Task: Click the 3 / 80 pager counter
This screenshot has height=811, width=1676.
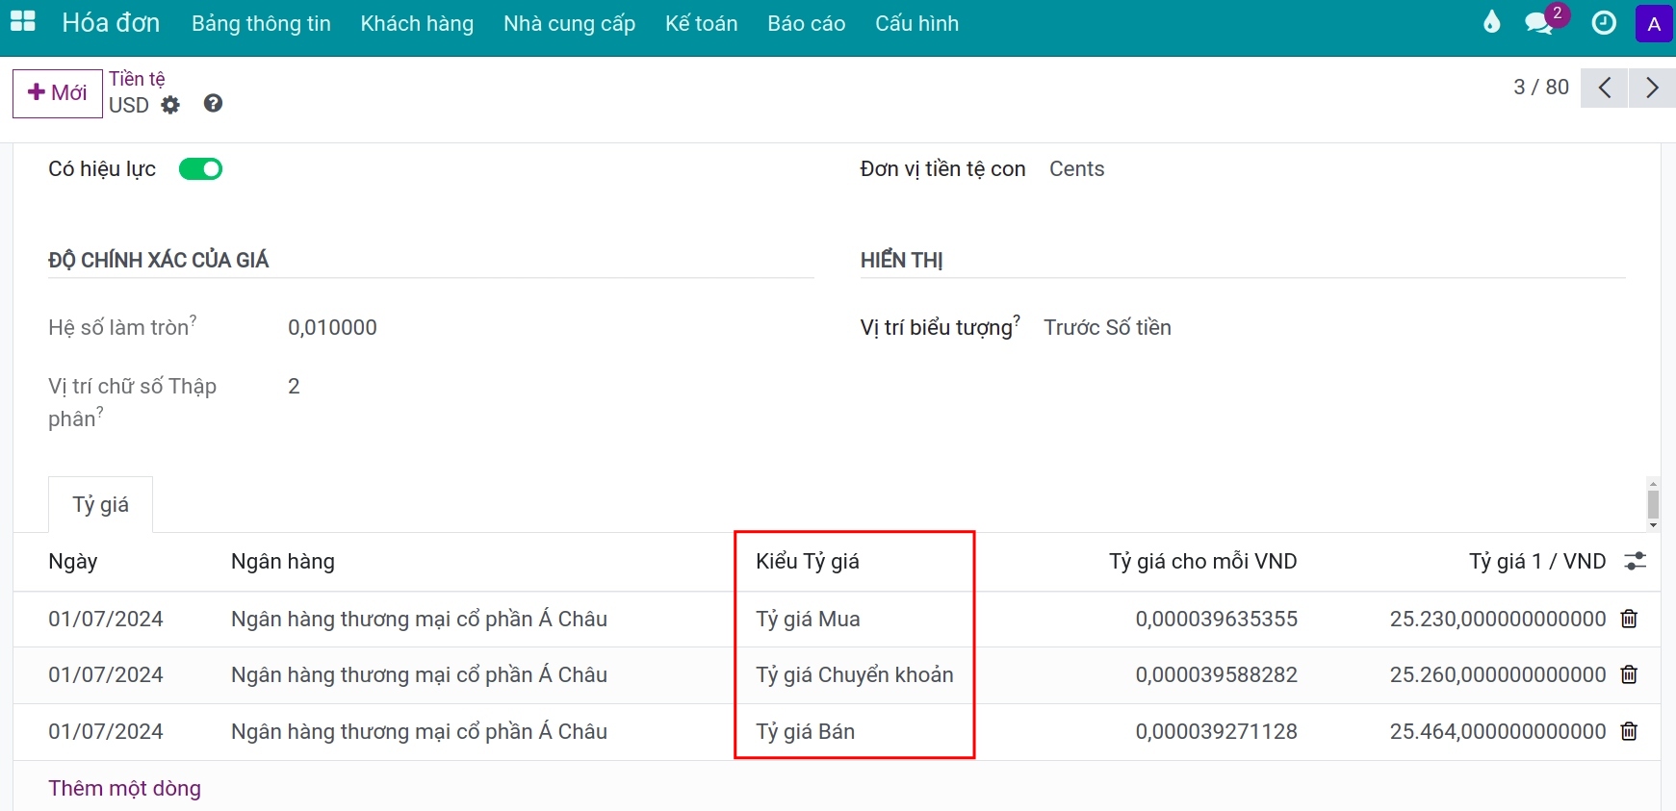Action: 1541,88
